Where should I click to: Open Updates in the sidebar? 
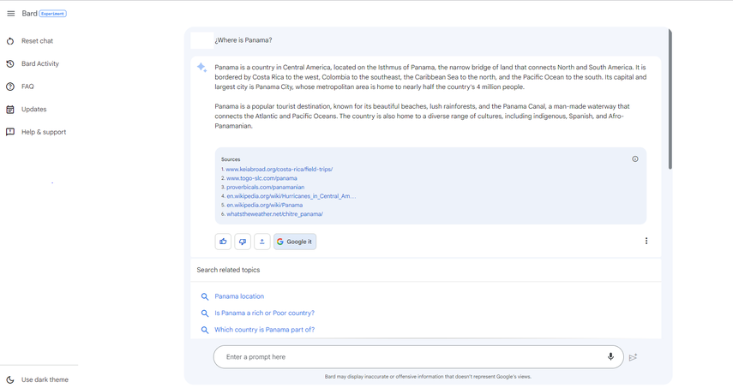pyautogui.click(x=33, y=110)
